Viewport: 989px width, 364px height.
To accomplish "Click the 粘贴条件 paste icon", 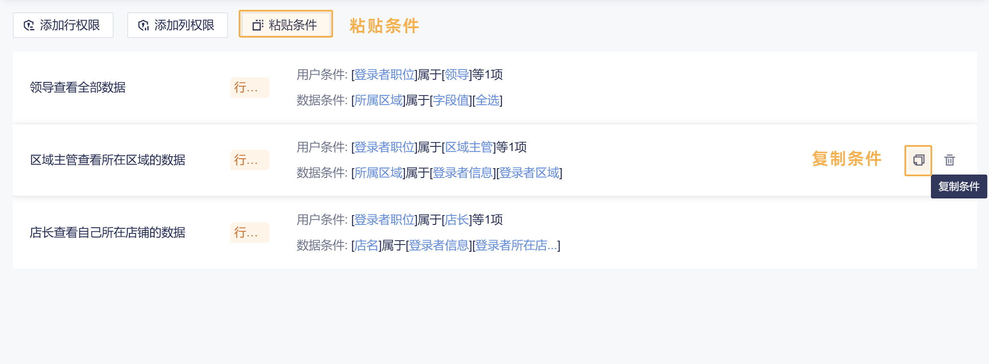I will pos(257,26).
